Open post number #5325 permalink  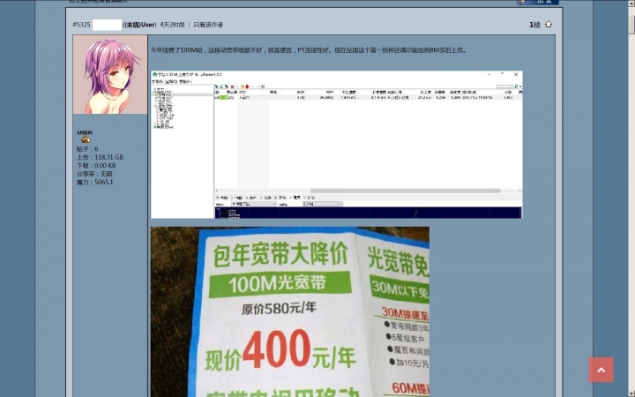click(81, 25)
